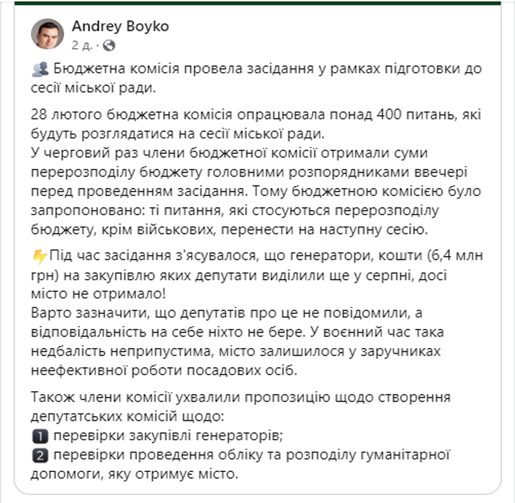
Task: Click the silhouette emoji before "Бюджетна комісія"
Action: (39, 70)
